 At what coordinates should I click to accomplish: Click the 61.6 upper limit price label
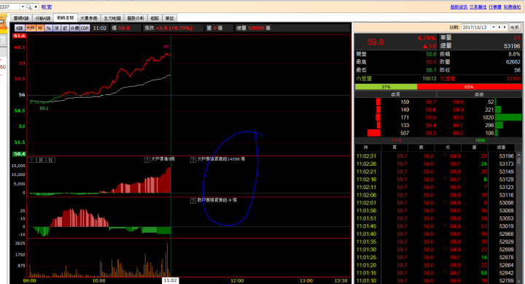click(19, 36)
